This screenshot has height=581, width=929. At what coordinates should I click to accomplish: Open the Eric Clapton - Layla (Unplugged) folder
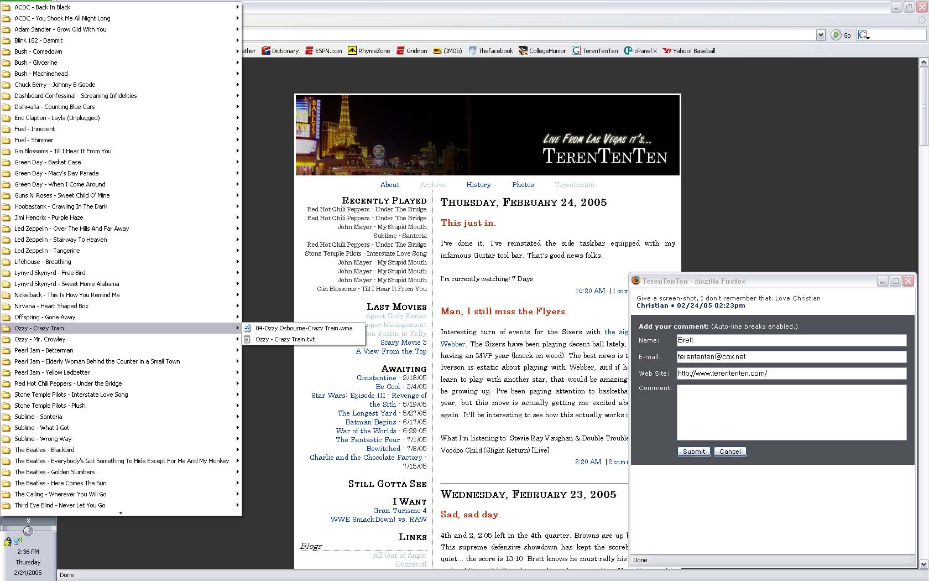(121, 118)
